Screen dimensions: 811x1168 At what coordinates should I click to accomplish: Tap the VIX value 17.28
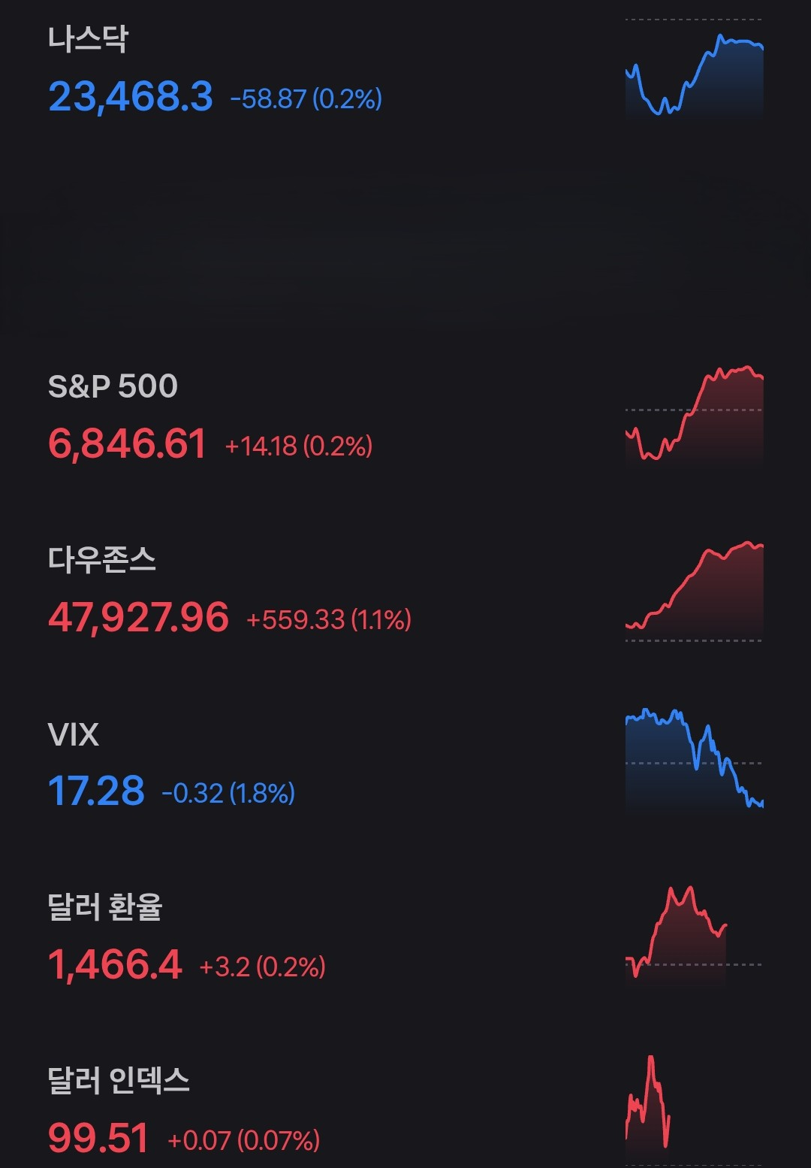(96, 791)
